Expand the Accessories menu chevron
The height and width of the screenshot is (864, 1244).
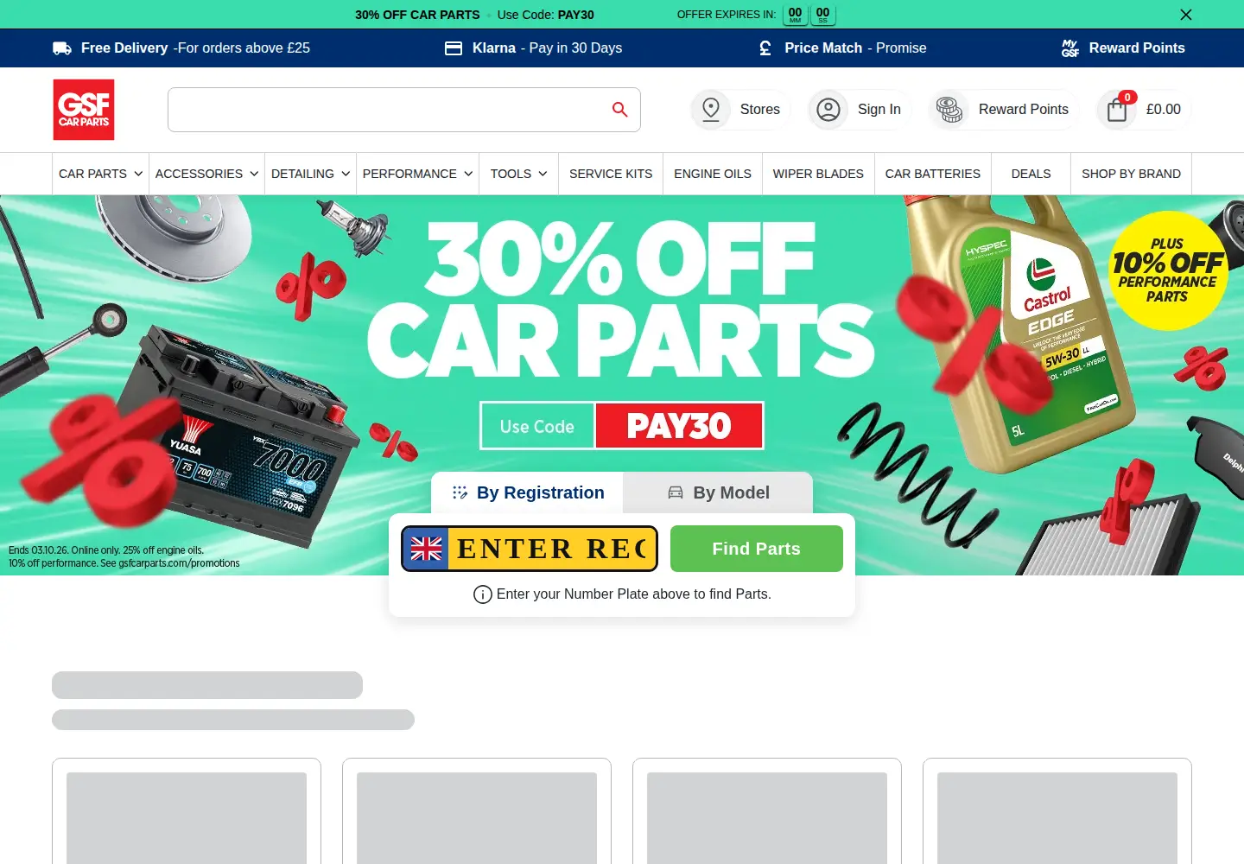tap(254, 174)
